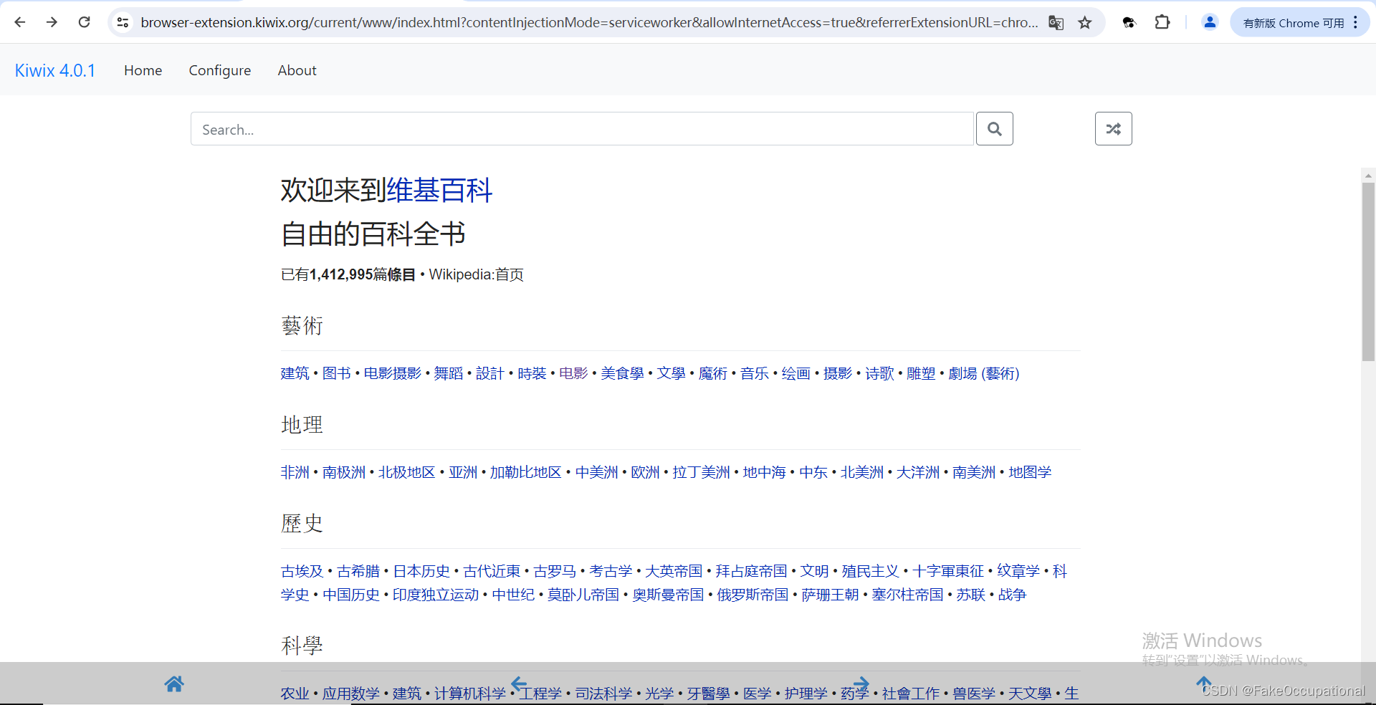Open Chrome's three-dot menu
Screen dimensions: 1376x705
(1357, 22)
